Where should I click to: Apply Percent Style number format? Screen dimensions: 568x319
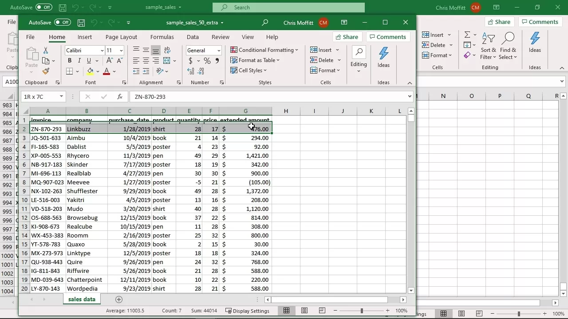(x=207, y=61)
